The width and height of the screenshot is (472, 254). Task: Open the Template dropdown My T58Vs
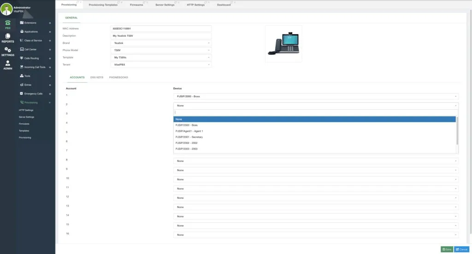[x=161, y=58]
